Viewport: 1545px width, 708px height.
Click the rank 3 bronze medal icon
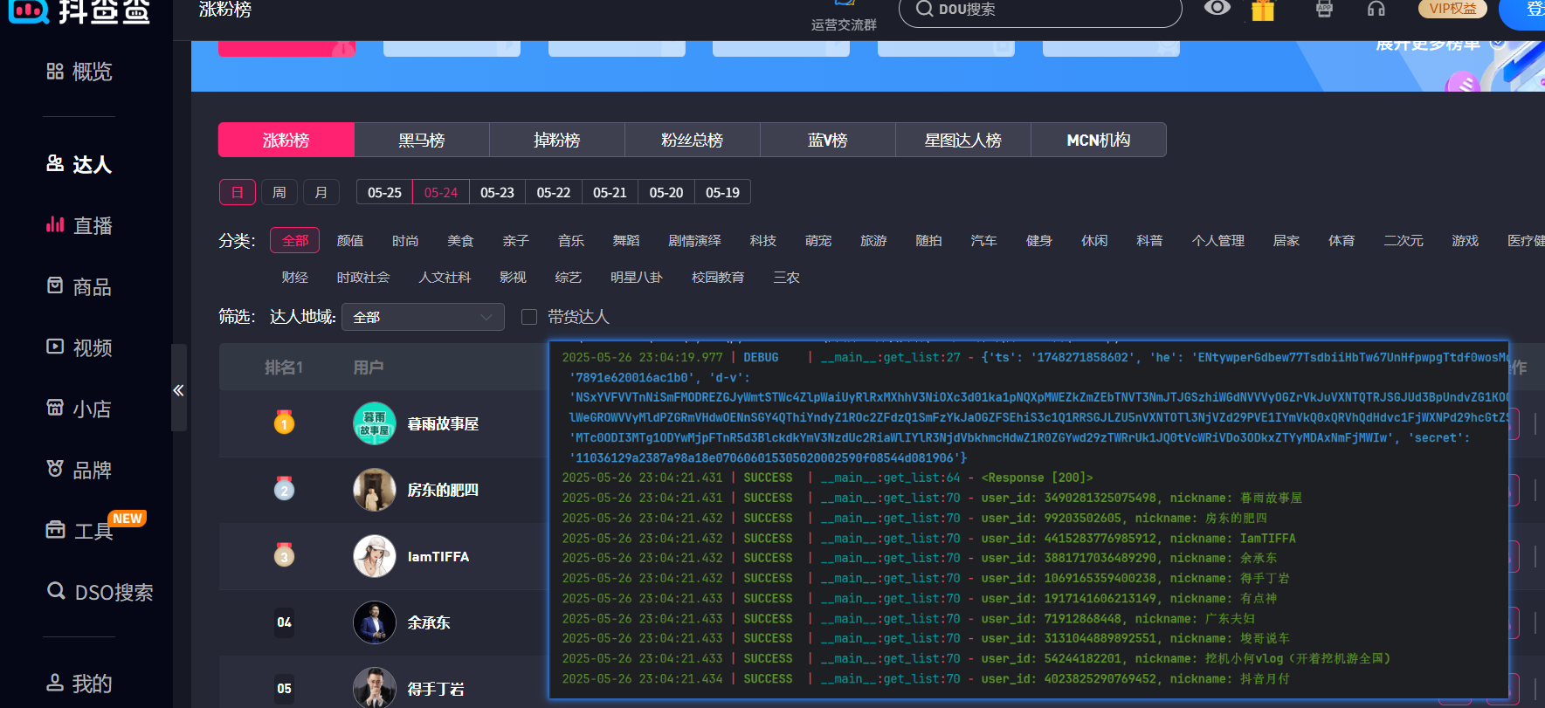click(284, 554)
